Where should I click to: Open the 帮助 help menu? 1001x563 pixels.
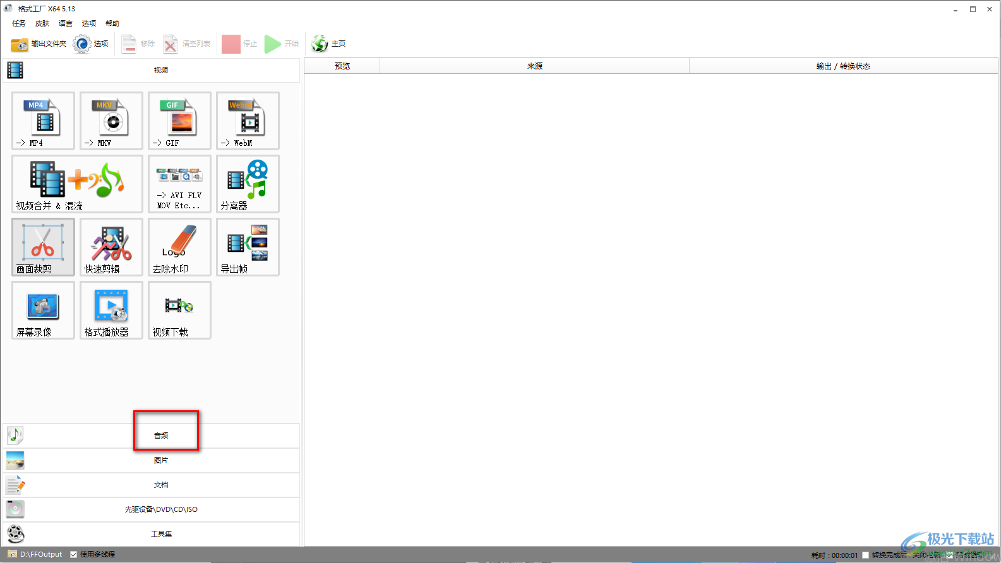[112, 23]
